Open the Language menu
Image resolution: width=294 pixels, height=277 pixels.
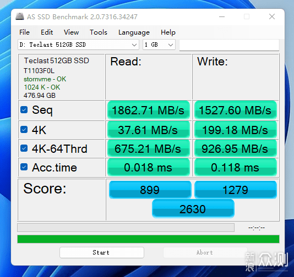click(134, 32)
